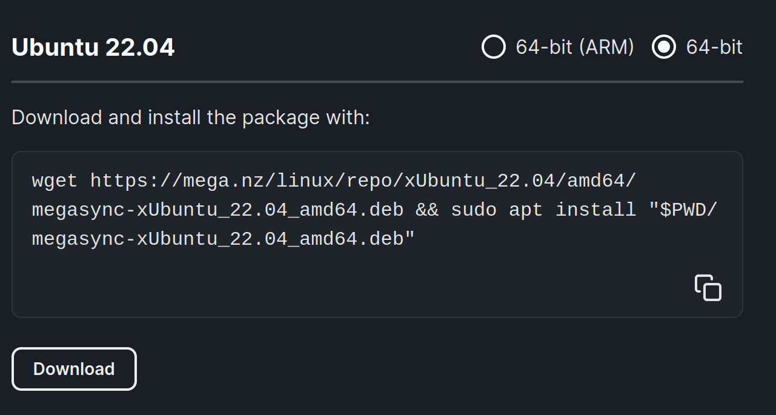The width and height of the screenshot is (776, 415).
Task: Click the "64-bit (ARM)" label text
Action: point(574,47)
